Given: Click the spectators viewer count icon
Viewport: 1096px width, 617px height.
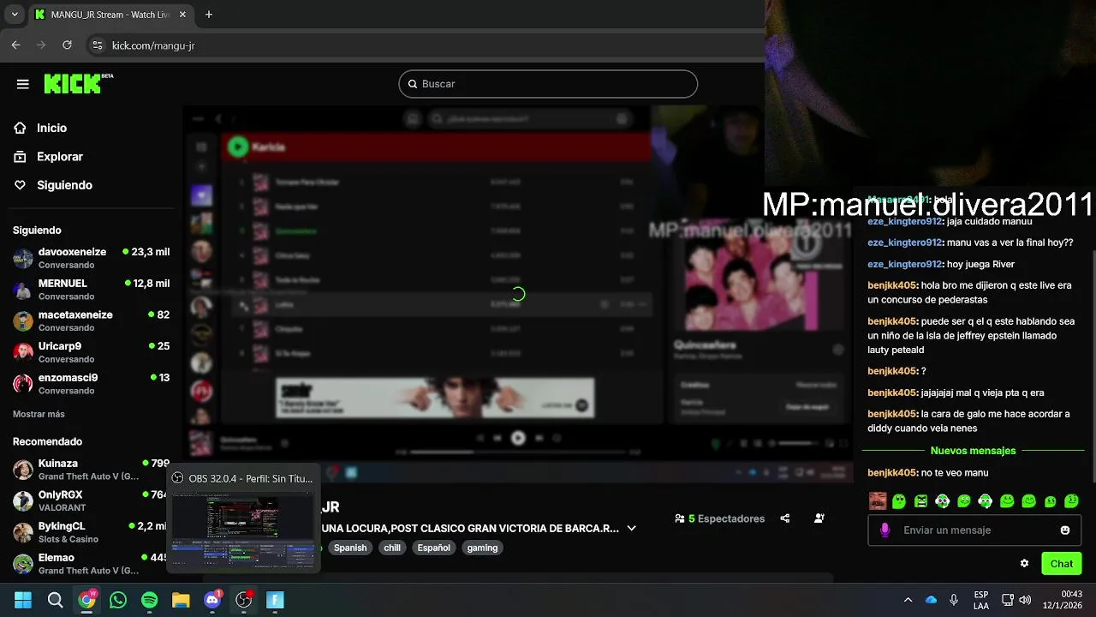Looking at the screenshot, I should [679, 518].
